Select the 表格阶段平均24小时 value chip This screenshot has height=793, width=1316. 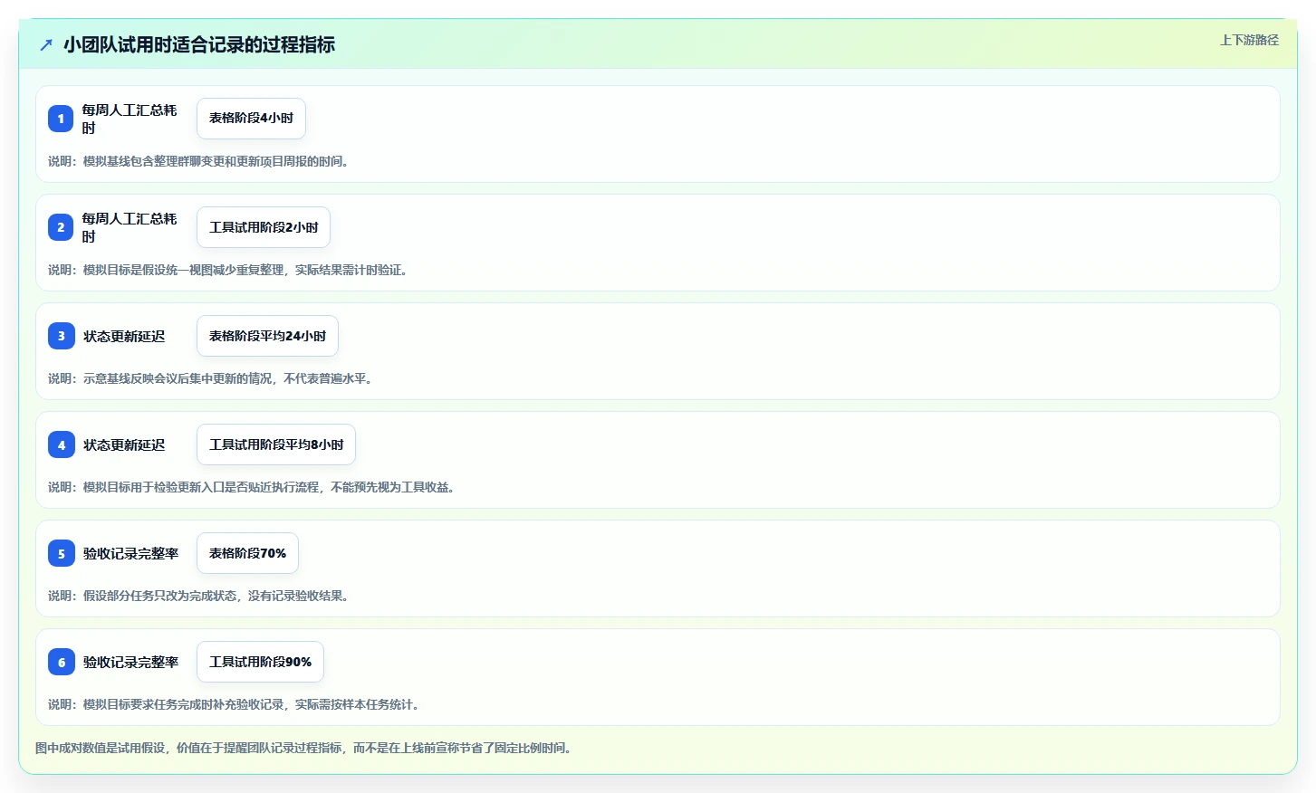pyautogui.click(x=267, y=336)
